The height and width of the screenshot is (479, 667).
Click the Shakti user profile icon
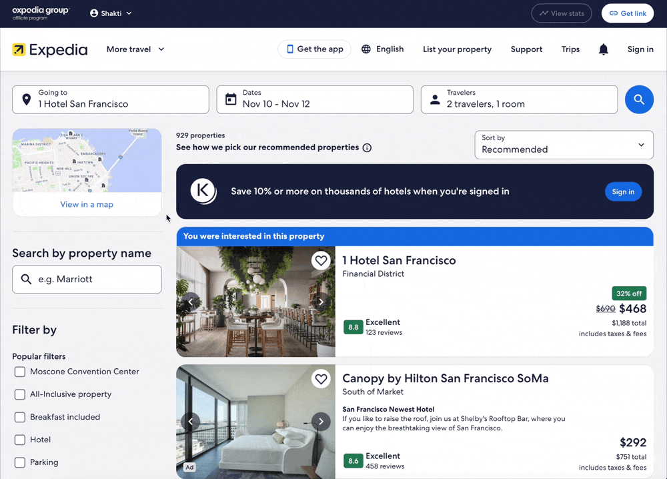coord(94,13)
